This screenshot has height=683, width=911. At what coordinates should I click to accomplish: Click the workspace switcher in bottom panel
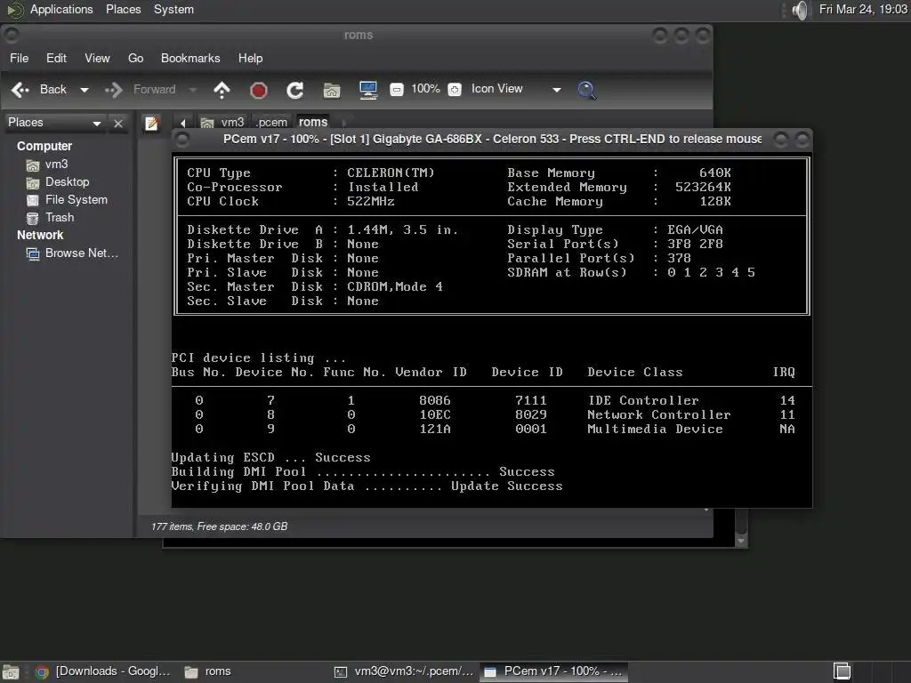pyautogui.click(x=842, y=671)
